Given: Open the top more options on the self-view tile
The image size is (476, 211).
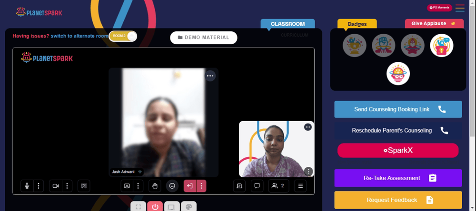Looking at the screenshot, I should pyautogui.click(x=308, y=127).
